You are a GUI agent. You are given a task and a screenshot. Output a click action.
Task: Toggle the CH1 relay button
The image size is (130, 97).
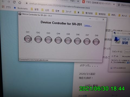28,39
